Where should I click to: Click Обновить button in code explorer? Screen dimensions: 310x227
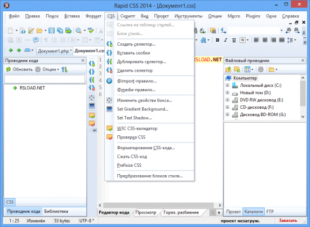(19, 69)
